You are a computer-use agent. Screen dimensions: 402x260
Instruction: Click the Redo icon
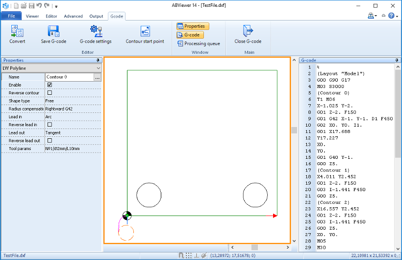[47, 5]
